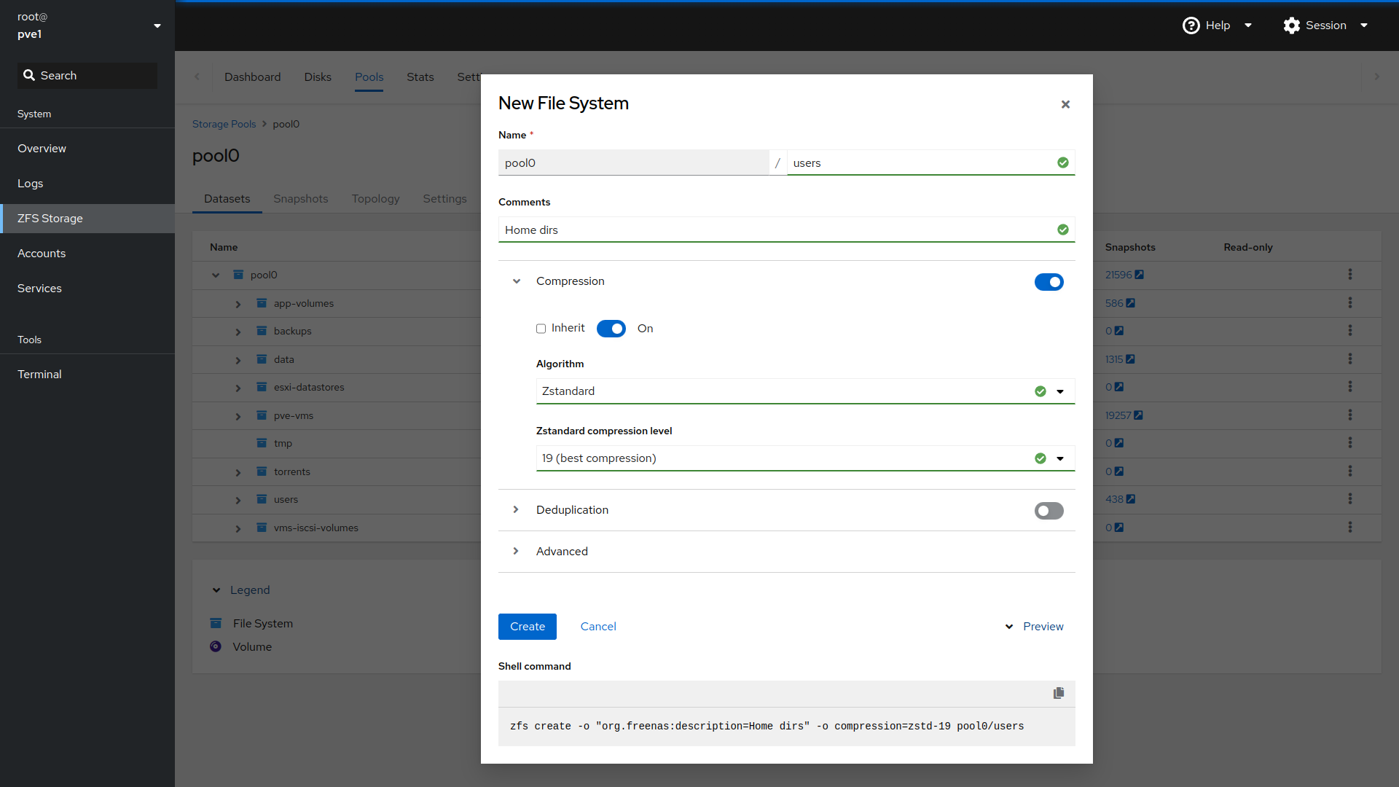Click the Cancel link
Viewport: 1399px width, 787px height.
pyautogui.click(x=597, y=627)
